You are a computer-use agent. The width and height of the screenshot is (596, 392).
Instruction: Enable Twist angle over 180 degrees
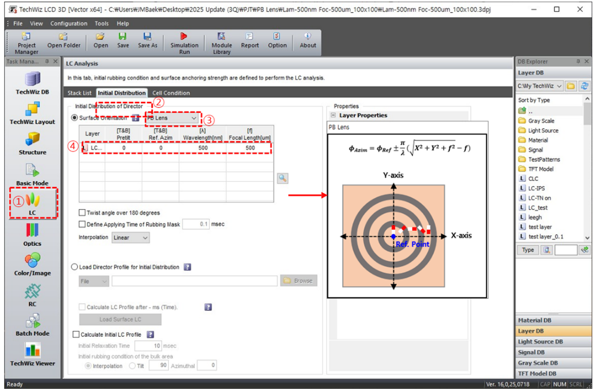83,213
